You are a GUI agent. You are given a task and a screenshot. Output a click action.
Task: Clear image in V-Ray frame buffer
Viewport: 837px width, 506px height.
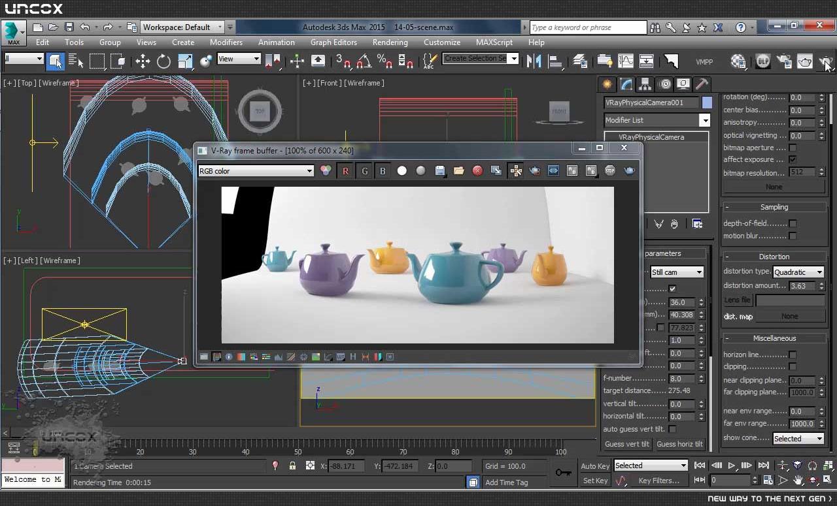[x=478, y=171]
